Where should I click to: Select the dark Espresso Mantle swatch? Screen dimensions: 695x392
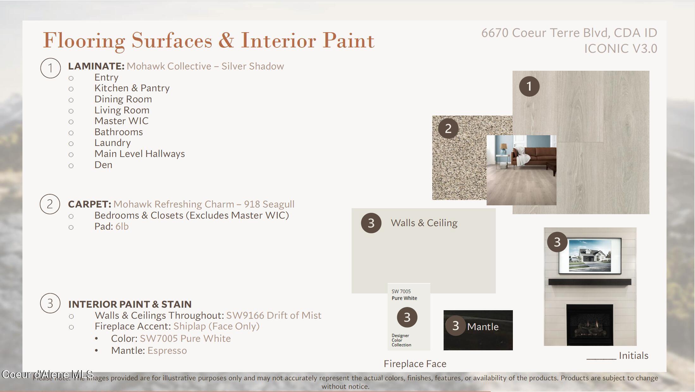point(478,330)
